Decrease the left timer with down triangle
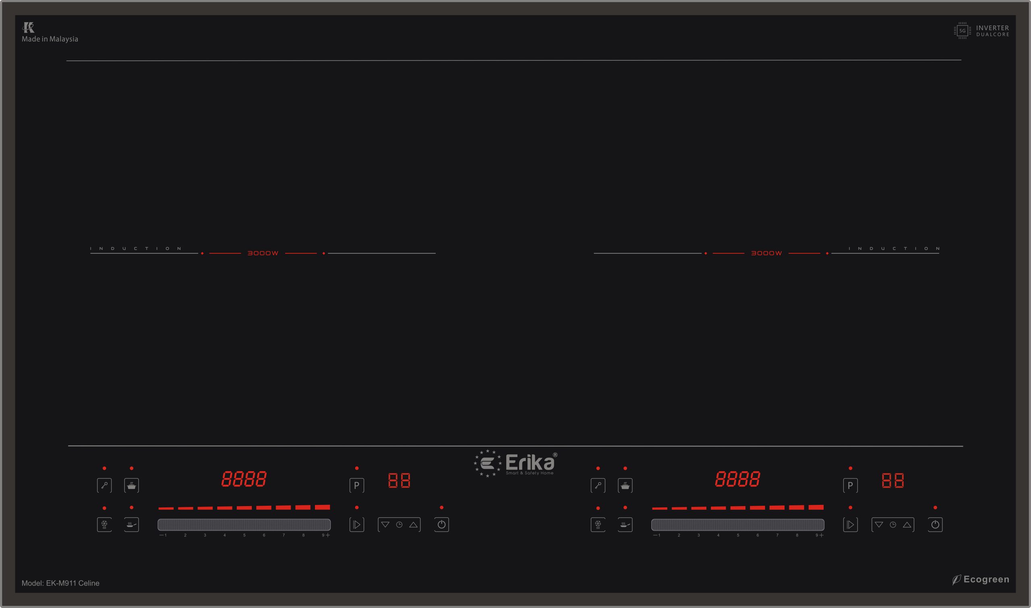 point(385,525)
